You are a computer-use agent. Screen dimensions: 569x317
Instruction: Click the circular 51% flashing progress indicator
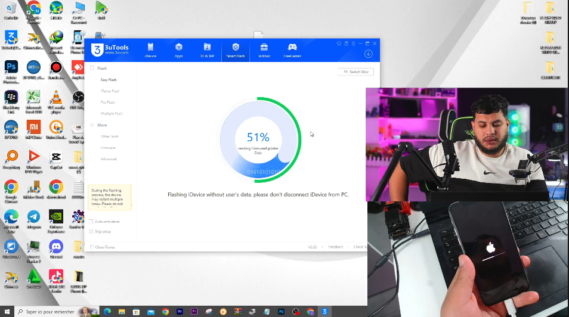pos(258,139)
